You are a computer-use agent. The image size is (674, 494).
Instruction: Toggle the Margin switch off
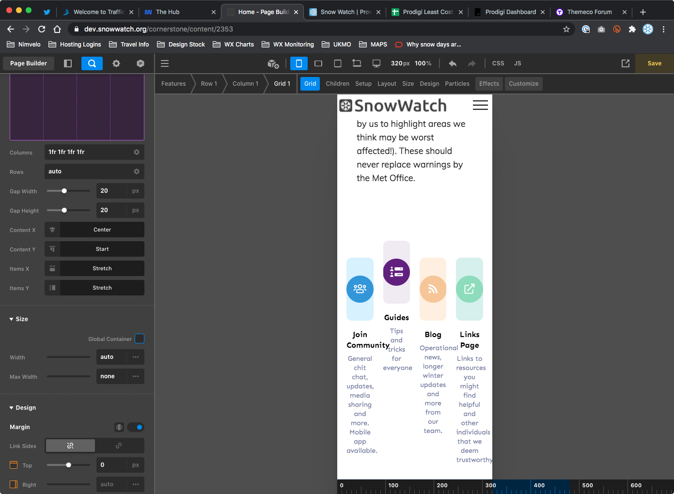(136, 427)
